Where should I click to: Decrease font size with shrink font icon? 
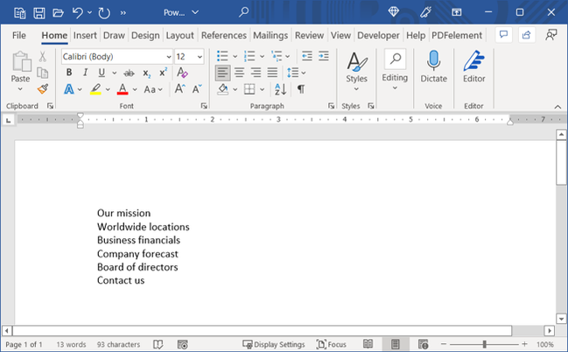tap(197, 88)
